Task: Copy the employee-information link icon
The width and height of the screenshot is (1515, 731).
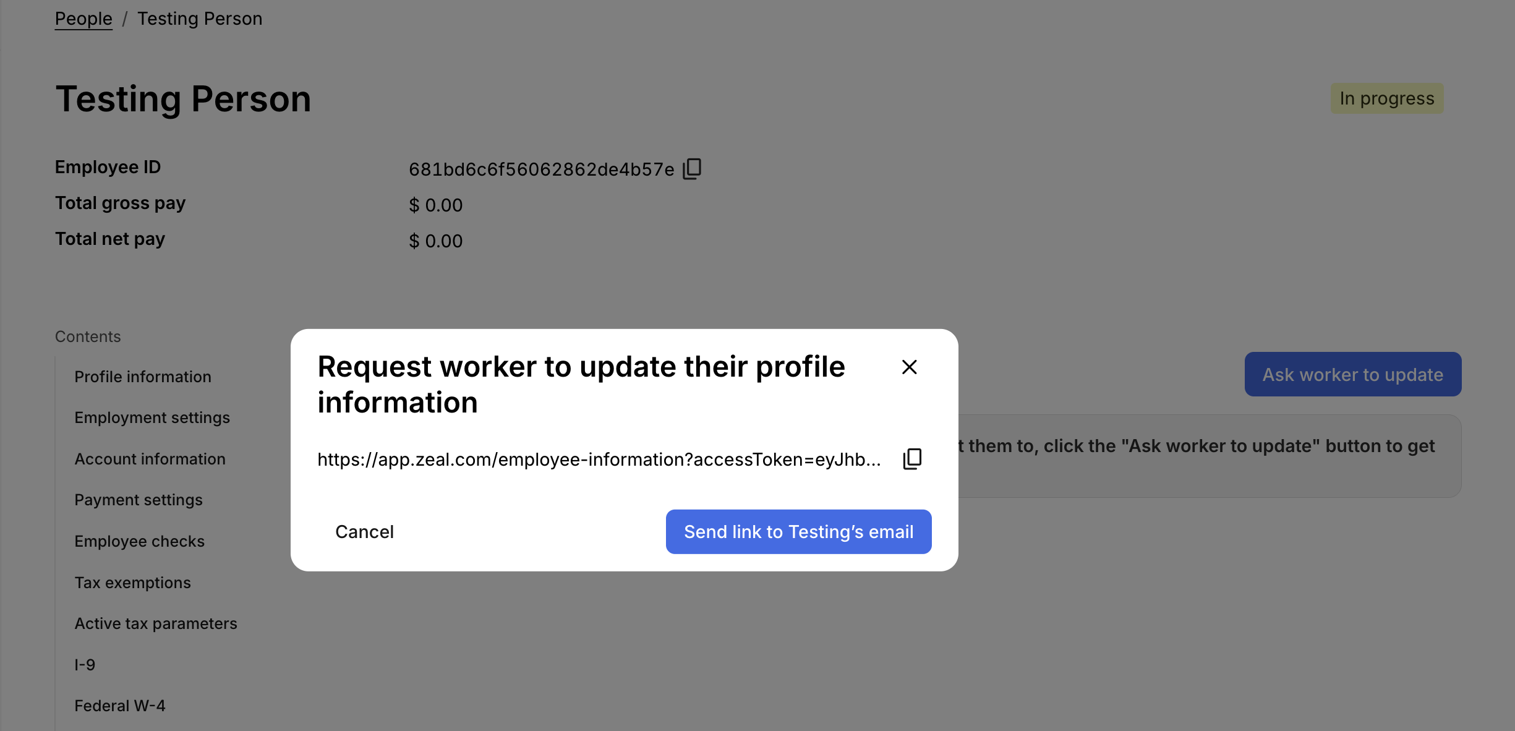Action: (912, 459)
